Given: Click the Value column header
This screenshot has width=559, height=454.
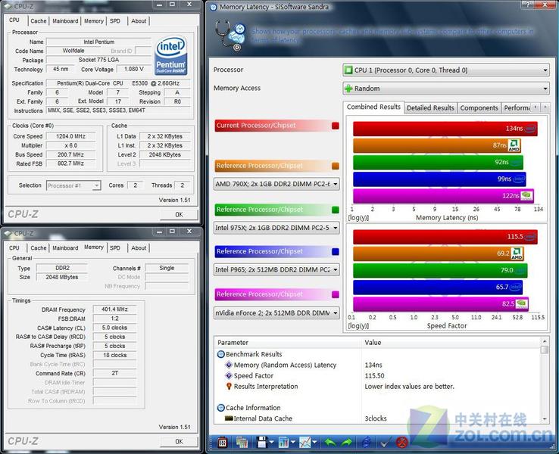Looking at the screenshot, I should tap(451, 343).
